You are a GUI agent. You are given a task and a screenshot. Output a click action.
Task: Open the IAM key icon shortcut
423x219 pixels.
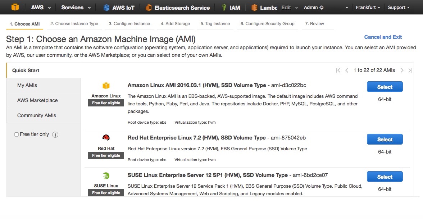224,8
